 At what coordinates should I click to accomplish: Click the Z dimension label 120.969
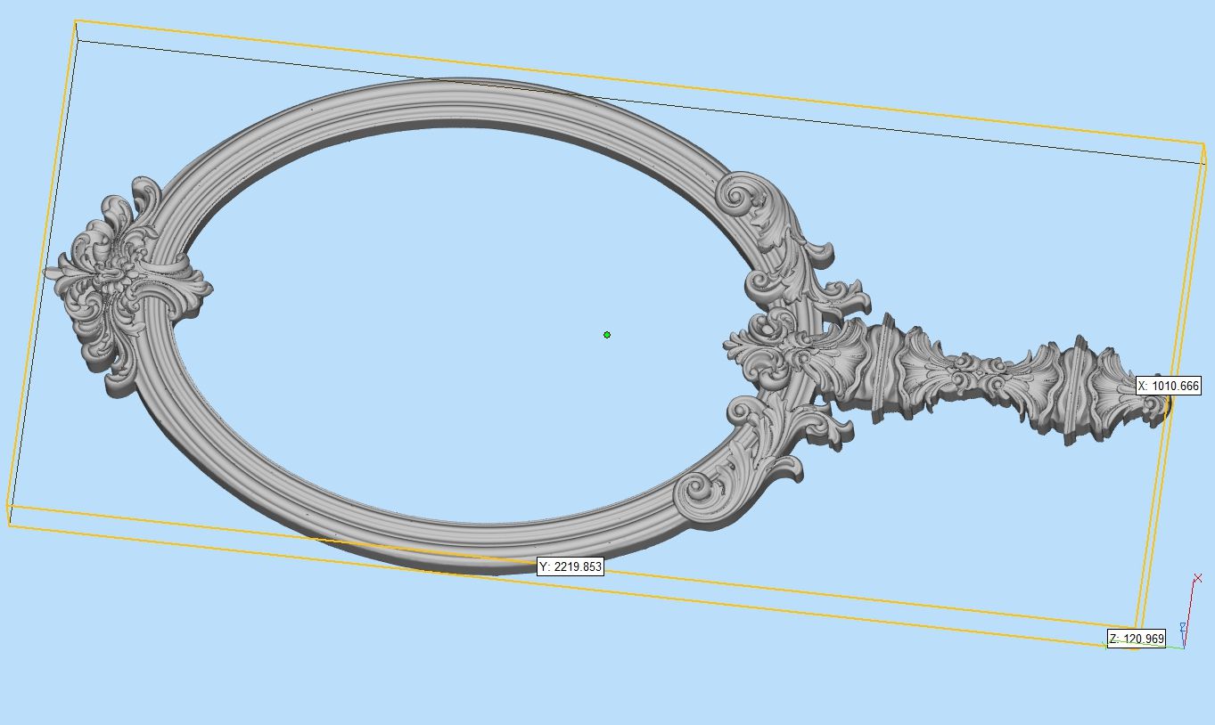click(1137, 639)
